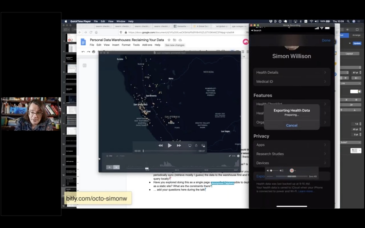Cancel Exporting Health Data dialog
This screenshot has height=228, width=365.
coord(292,125)
